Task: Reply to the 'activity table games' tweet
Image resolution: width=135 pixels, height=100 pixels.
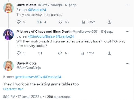Action: coord(19,22)
